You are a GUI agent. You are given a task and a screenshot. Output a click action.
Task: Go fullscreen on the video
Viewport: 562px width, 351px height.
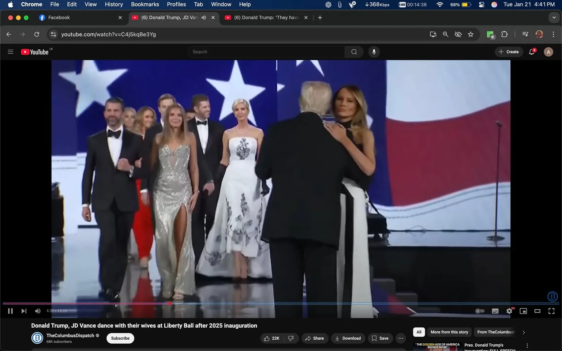[x=551, y=311]
